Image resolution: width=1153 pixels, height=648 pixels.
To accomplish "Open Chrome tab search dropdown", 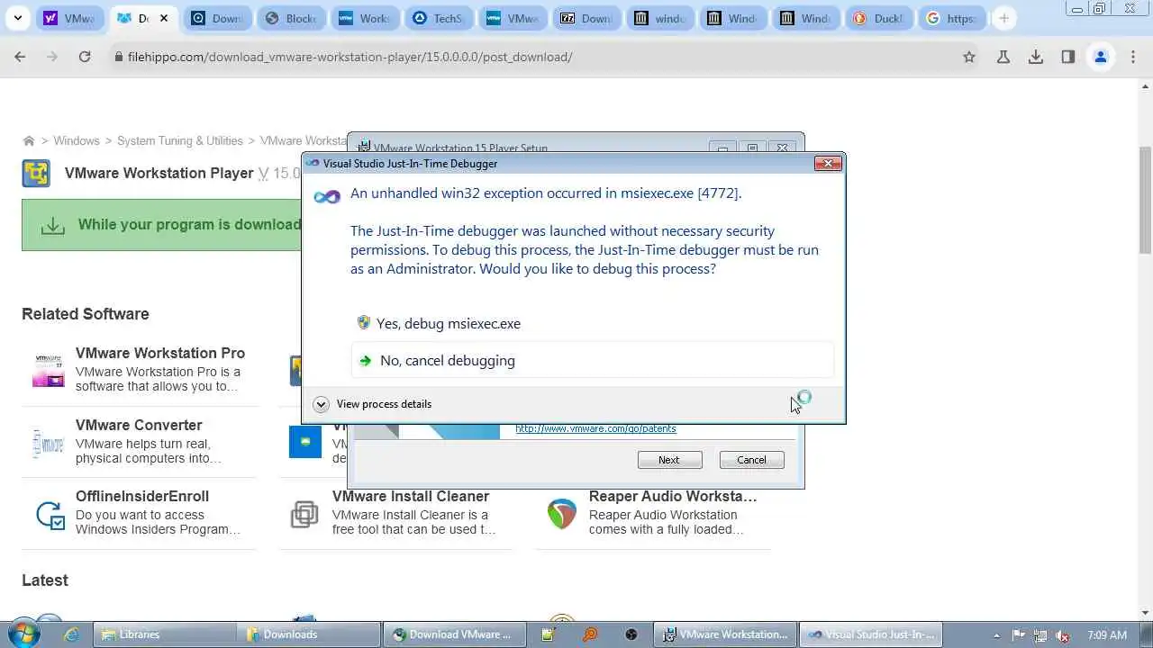I will [x=17, y=18].
